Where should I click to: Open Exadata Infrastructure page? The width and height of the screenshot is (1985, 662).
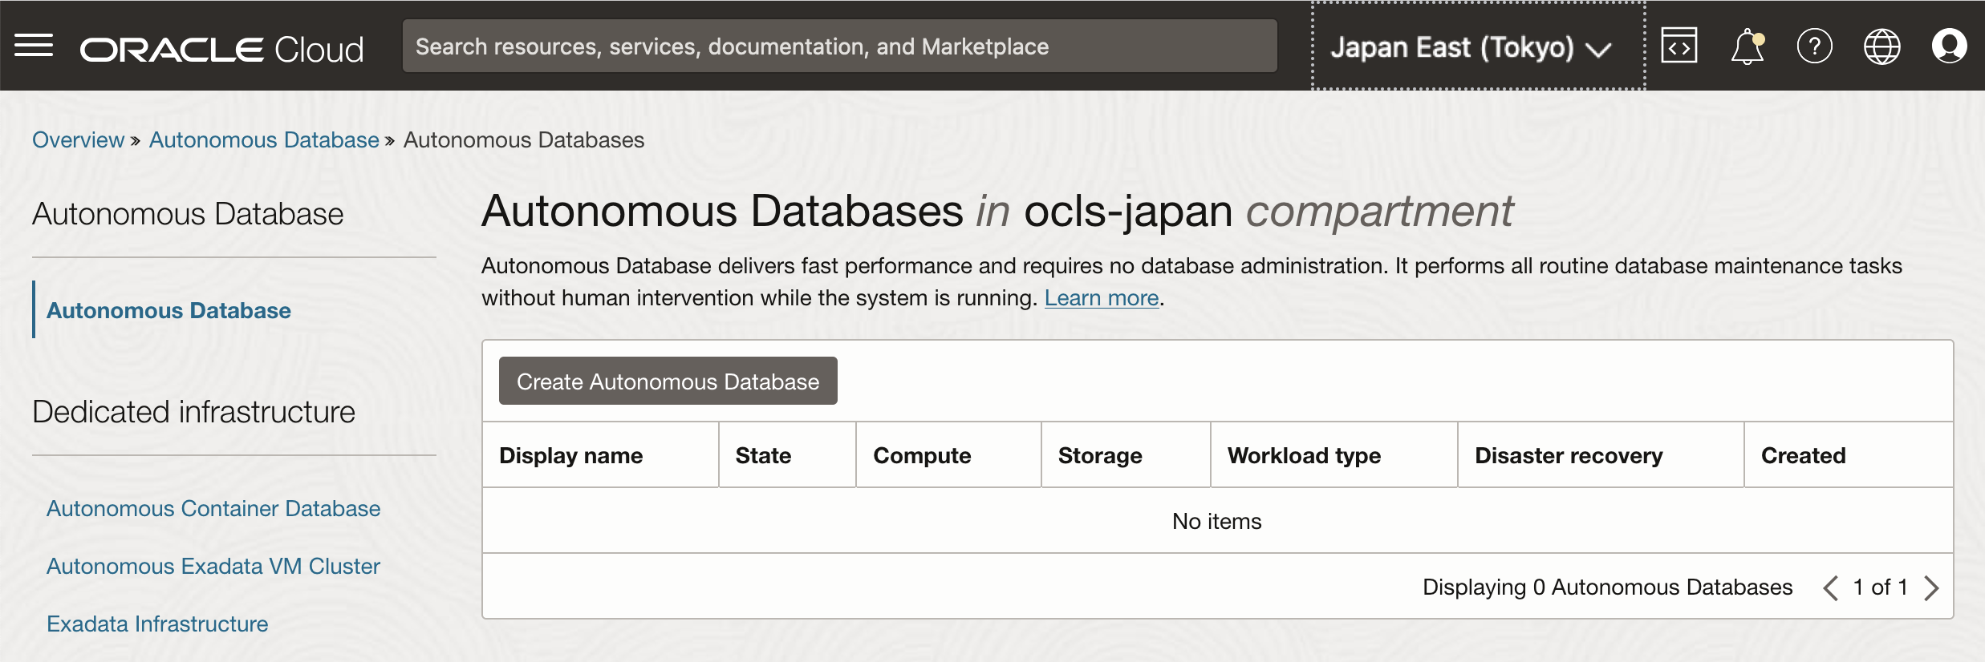click(157, 624)
